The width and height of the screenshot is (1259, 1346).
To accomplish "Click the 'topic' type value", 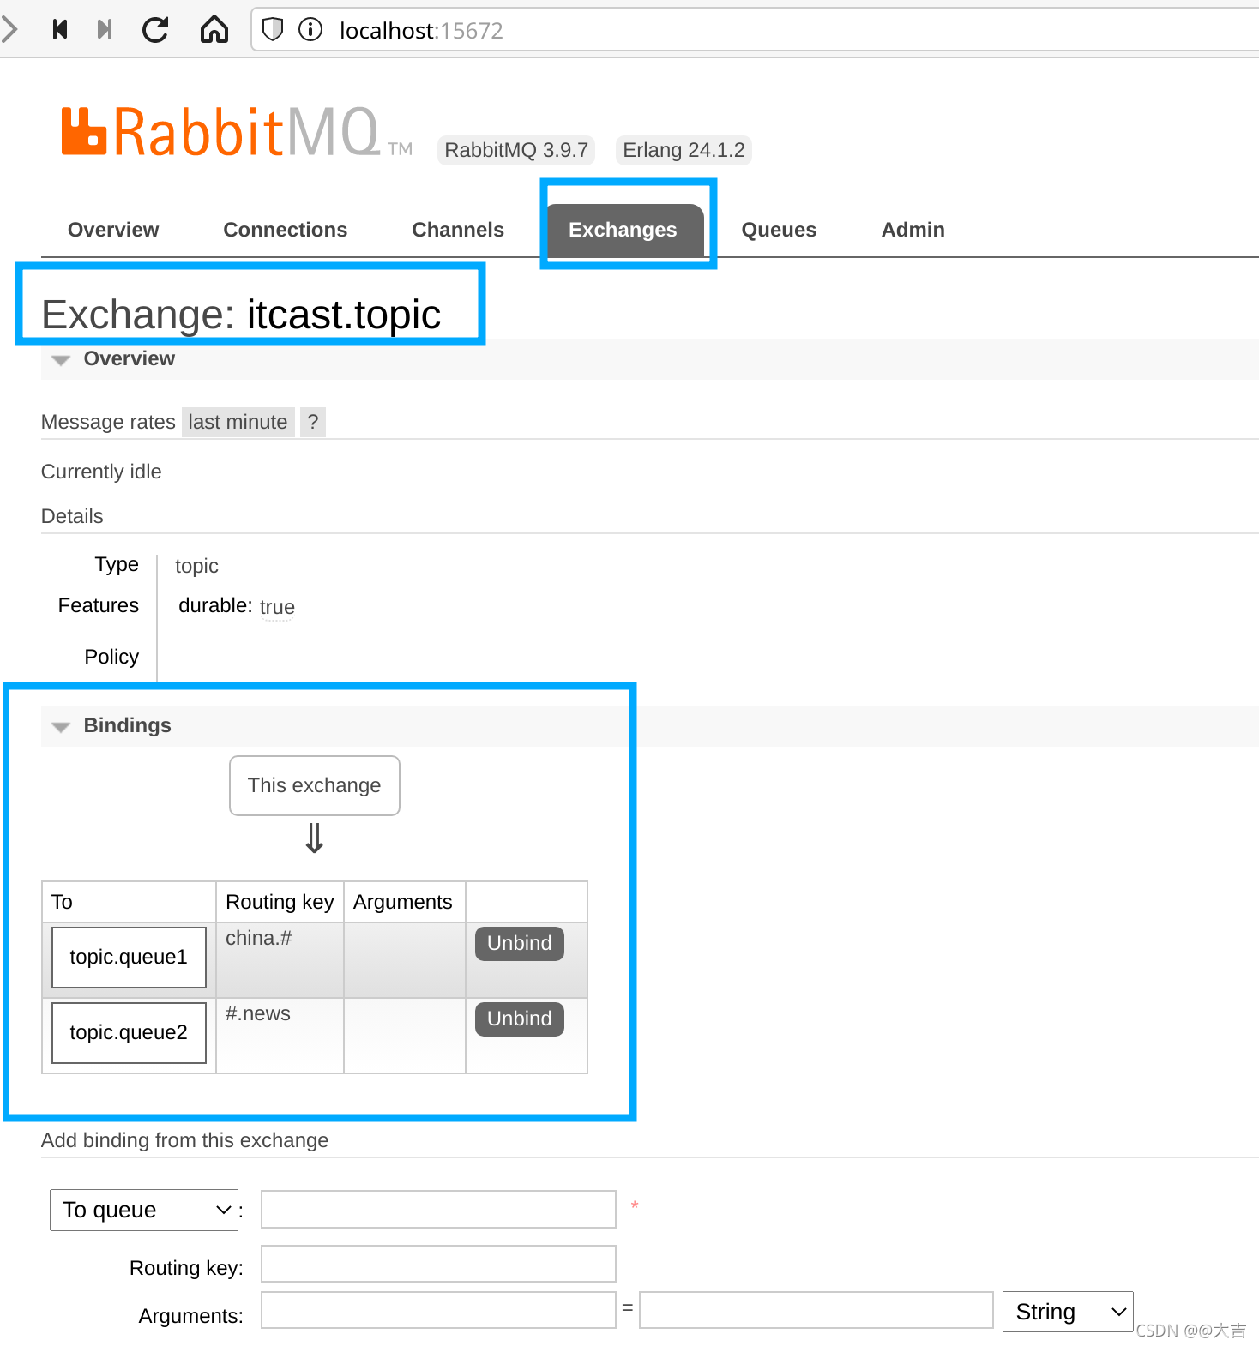I will [196, 566].
